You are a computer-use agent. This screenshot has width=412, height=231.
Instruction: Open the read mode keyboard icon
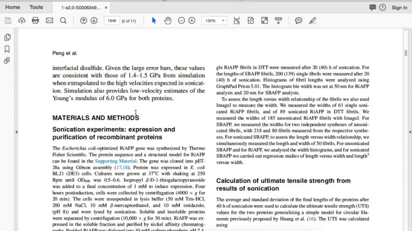coord(278,21)
